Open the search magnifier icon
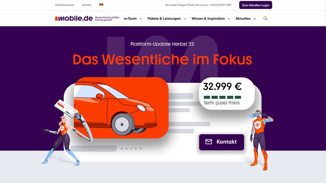The width and height of the screenshot is (326, 183). click(265, 18)
